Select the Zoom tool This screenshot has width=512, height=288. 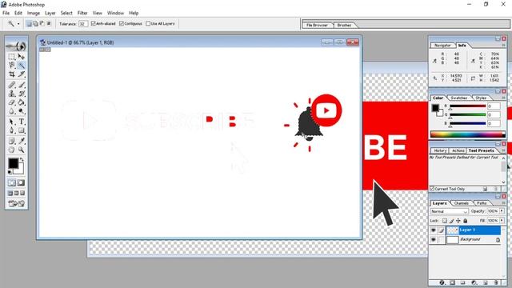coord(22,150)
